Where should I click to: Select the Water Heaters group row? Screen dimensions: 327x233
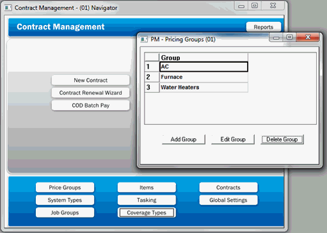[203, 87]
